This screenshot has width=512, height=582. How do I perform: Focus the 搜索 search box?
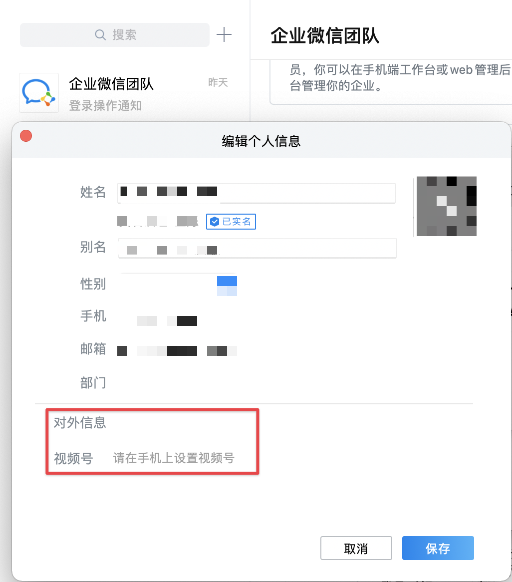tap(115, 35)
